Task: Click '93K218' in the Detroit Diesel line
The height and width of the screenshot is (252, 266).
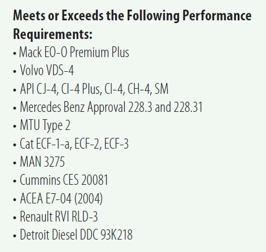Action: coord(116,234)
